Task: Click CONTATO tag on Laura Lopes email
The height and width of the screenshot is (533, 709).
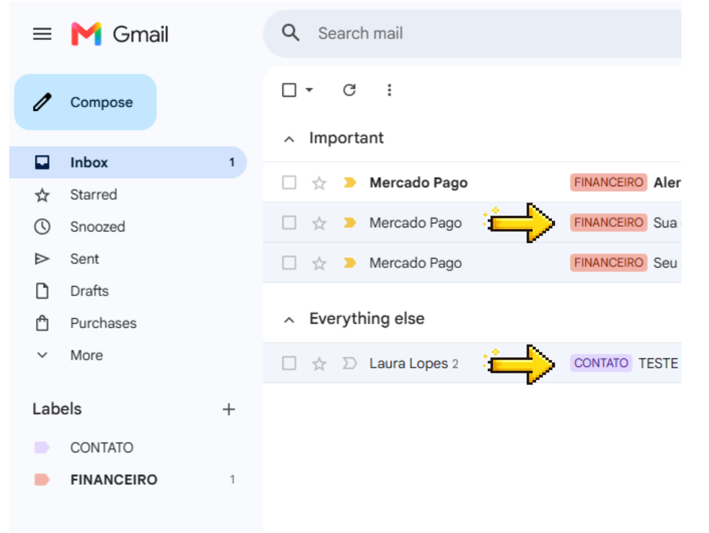Action: (601, 363)
